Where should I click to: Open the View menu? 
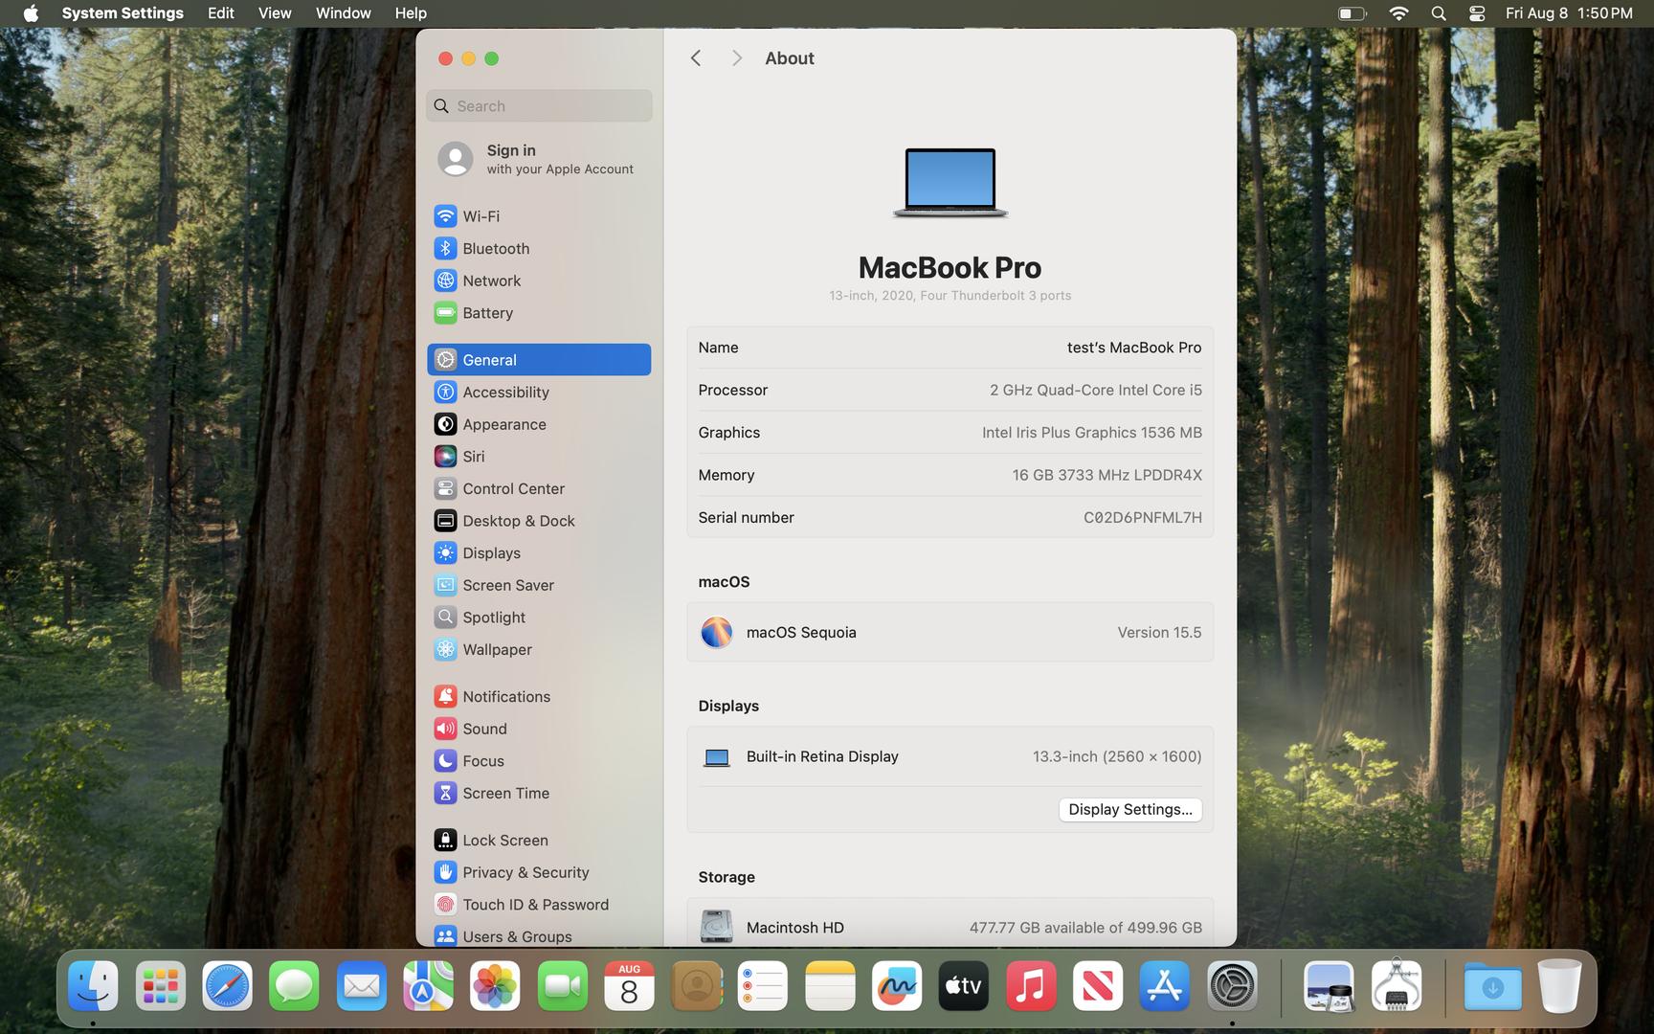pos(275,13)
